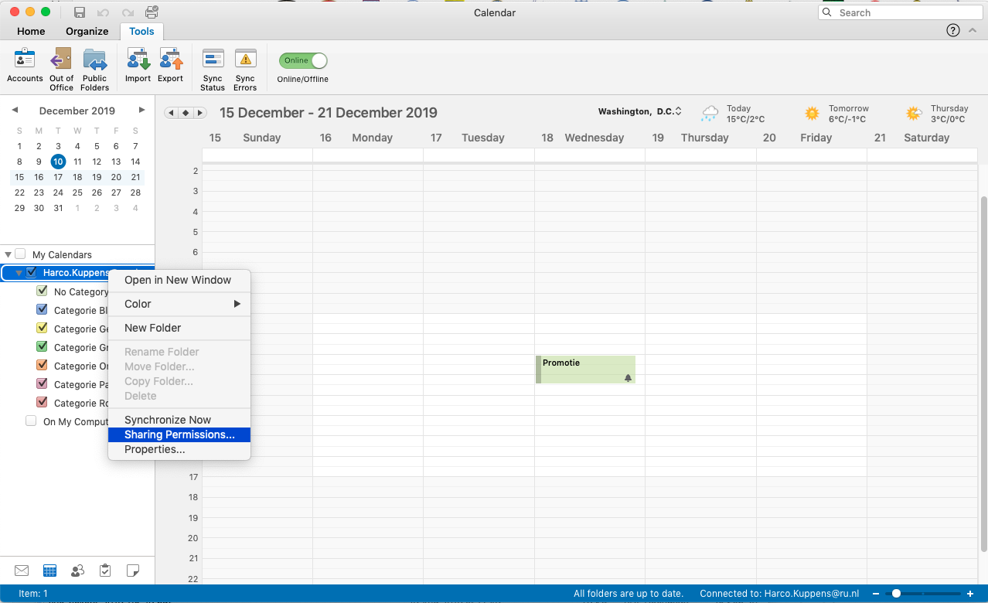Open the Accounts settings icon
This screenshot has height=603, width=988.
[25, 60]
